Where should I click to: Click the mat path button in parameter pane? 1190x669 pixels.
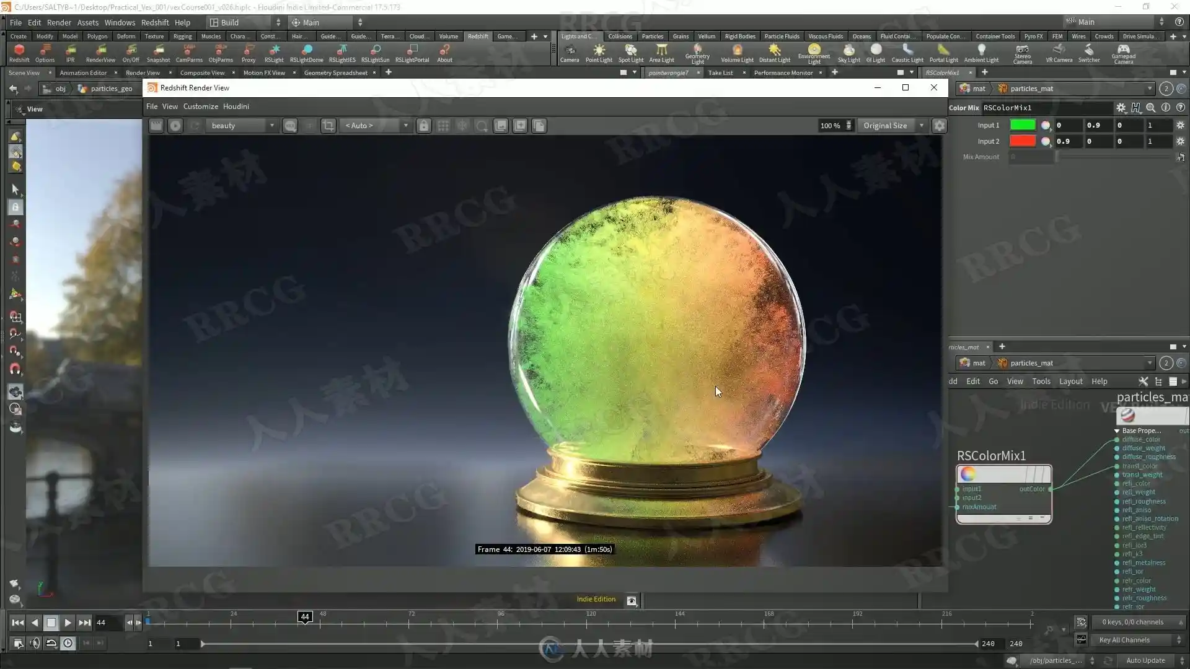click(x=972, y=89)
